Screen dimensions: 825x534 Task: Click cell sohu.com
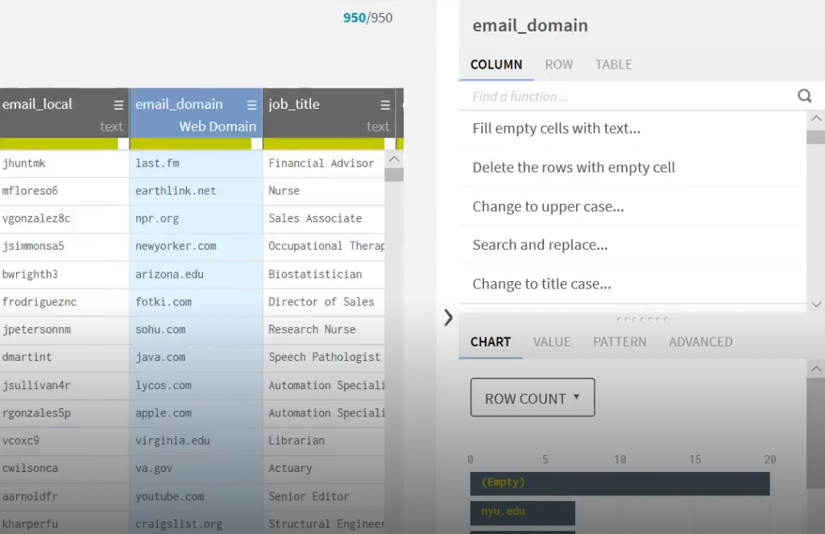coord(196,329)
